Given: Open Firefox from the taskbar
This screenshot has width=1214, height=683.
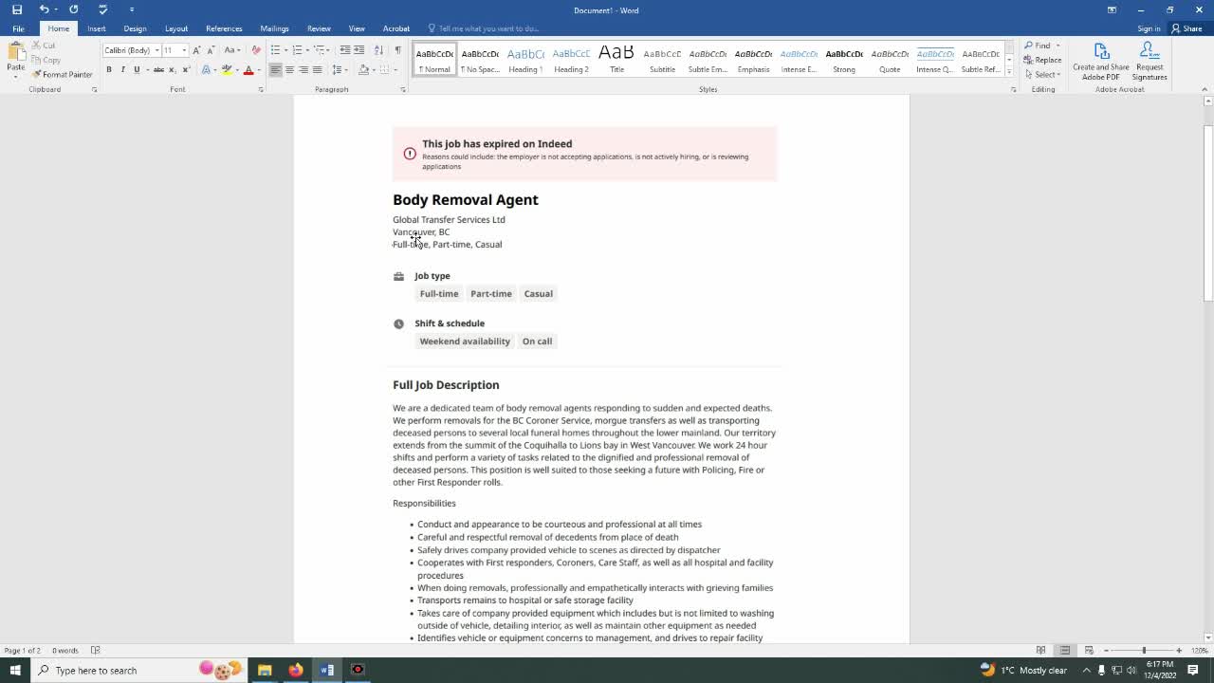Looking at the screenshot, I should click(296, 670).
